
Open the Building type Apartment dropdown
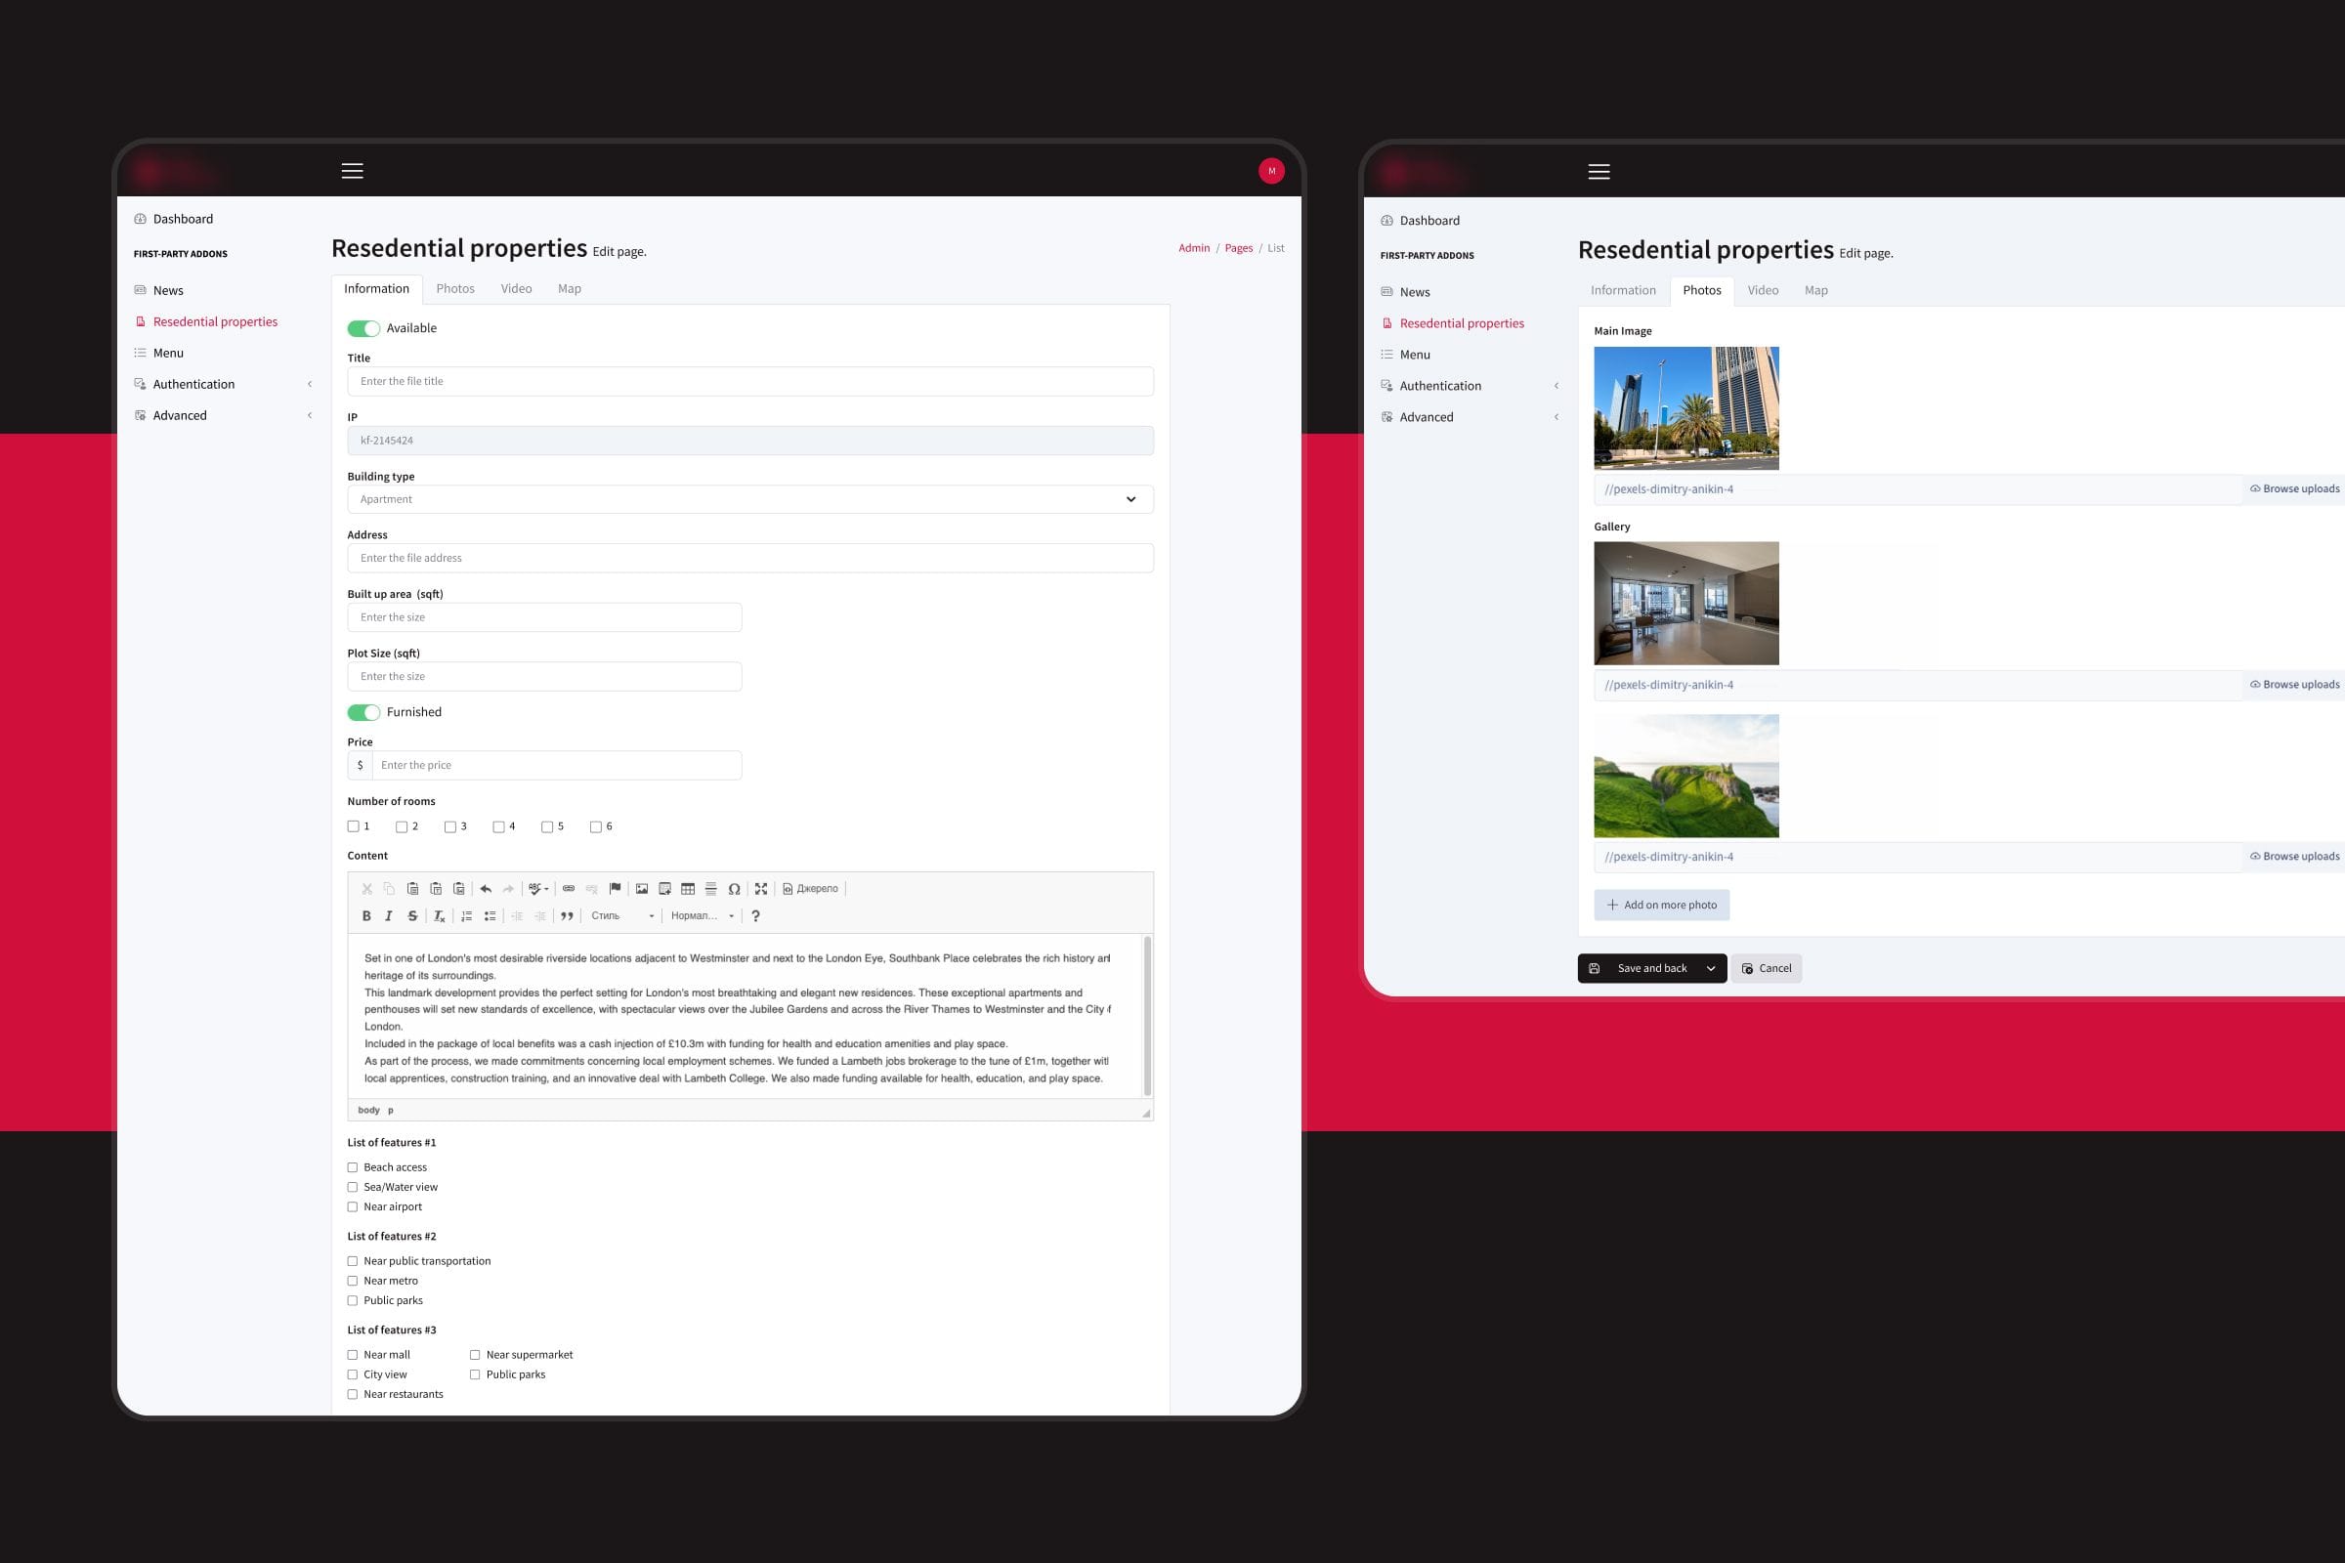pyautogui.click(x=749, y=499)
